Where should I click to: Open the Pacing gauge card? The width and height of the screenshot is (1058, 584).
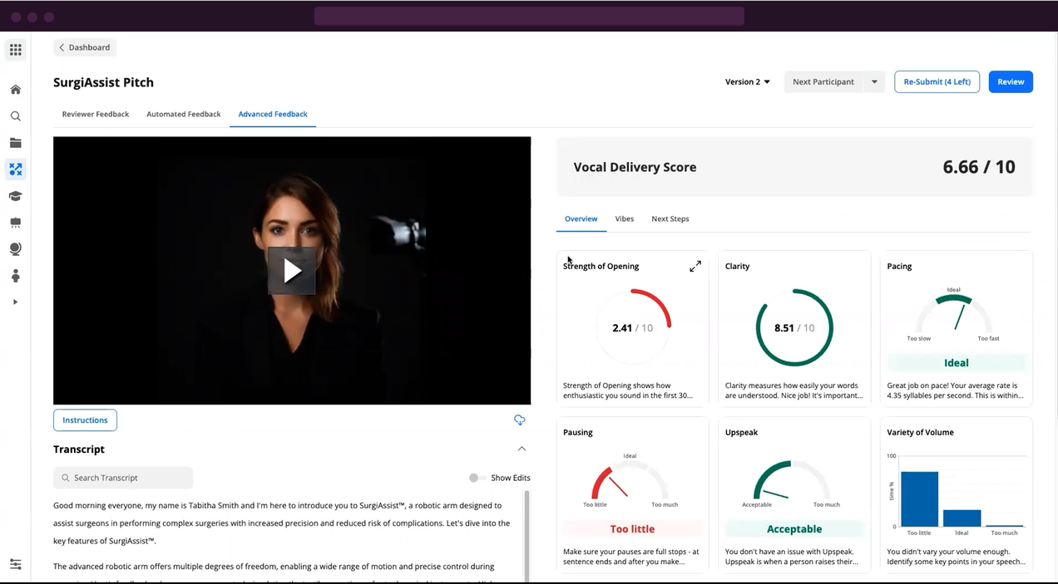957,328
